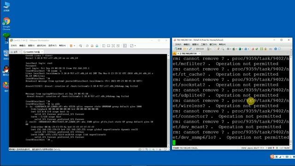Screen dimensions: 295x166
Task: Open dropdown beside Xshell folder icon
Action: coord(187,49)
